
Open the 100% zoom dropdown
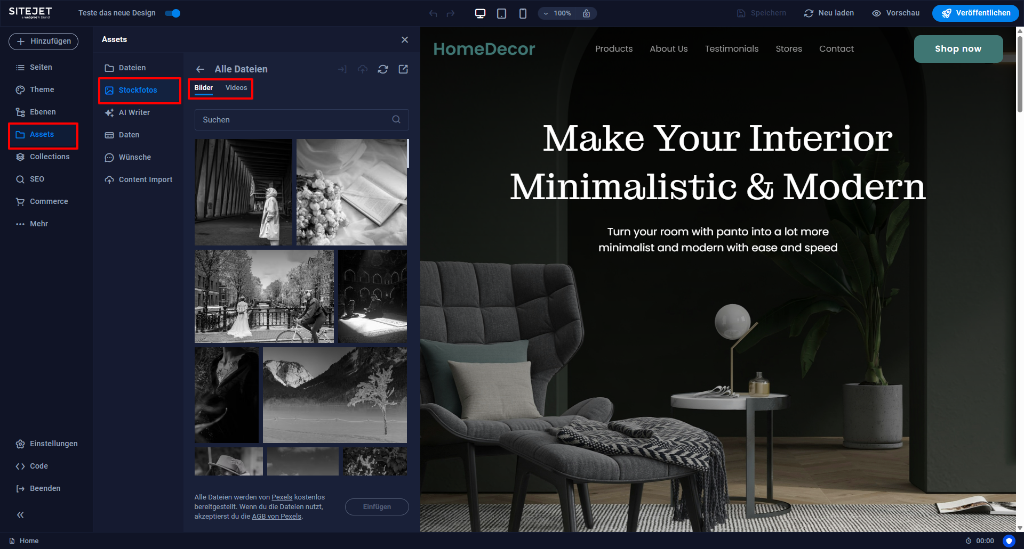[558, 13]
